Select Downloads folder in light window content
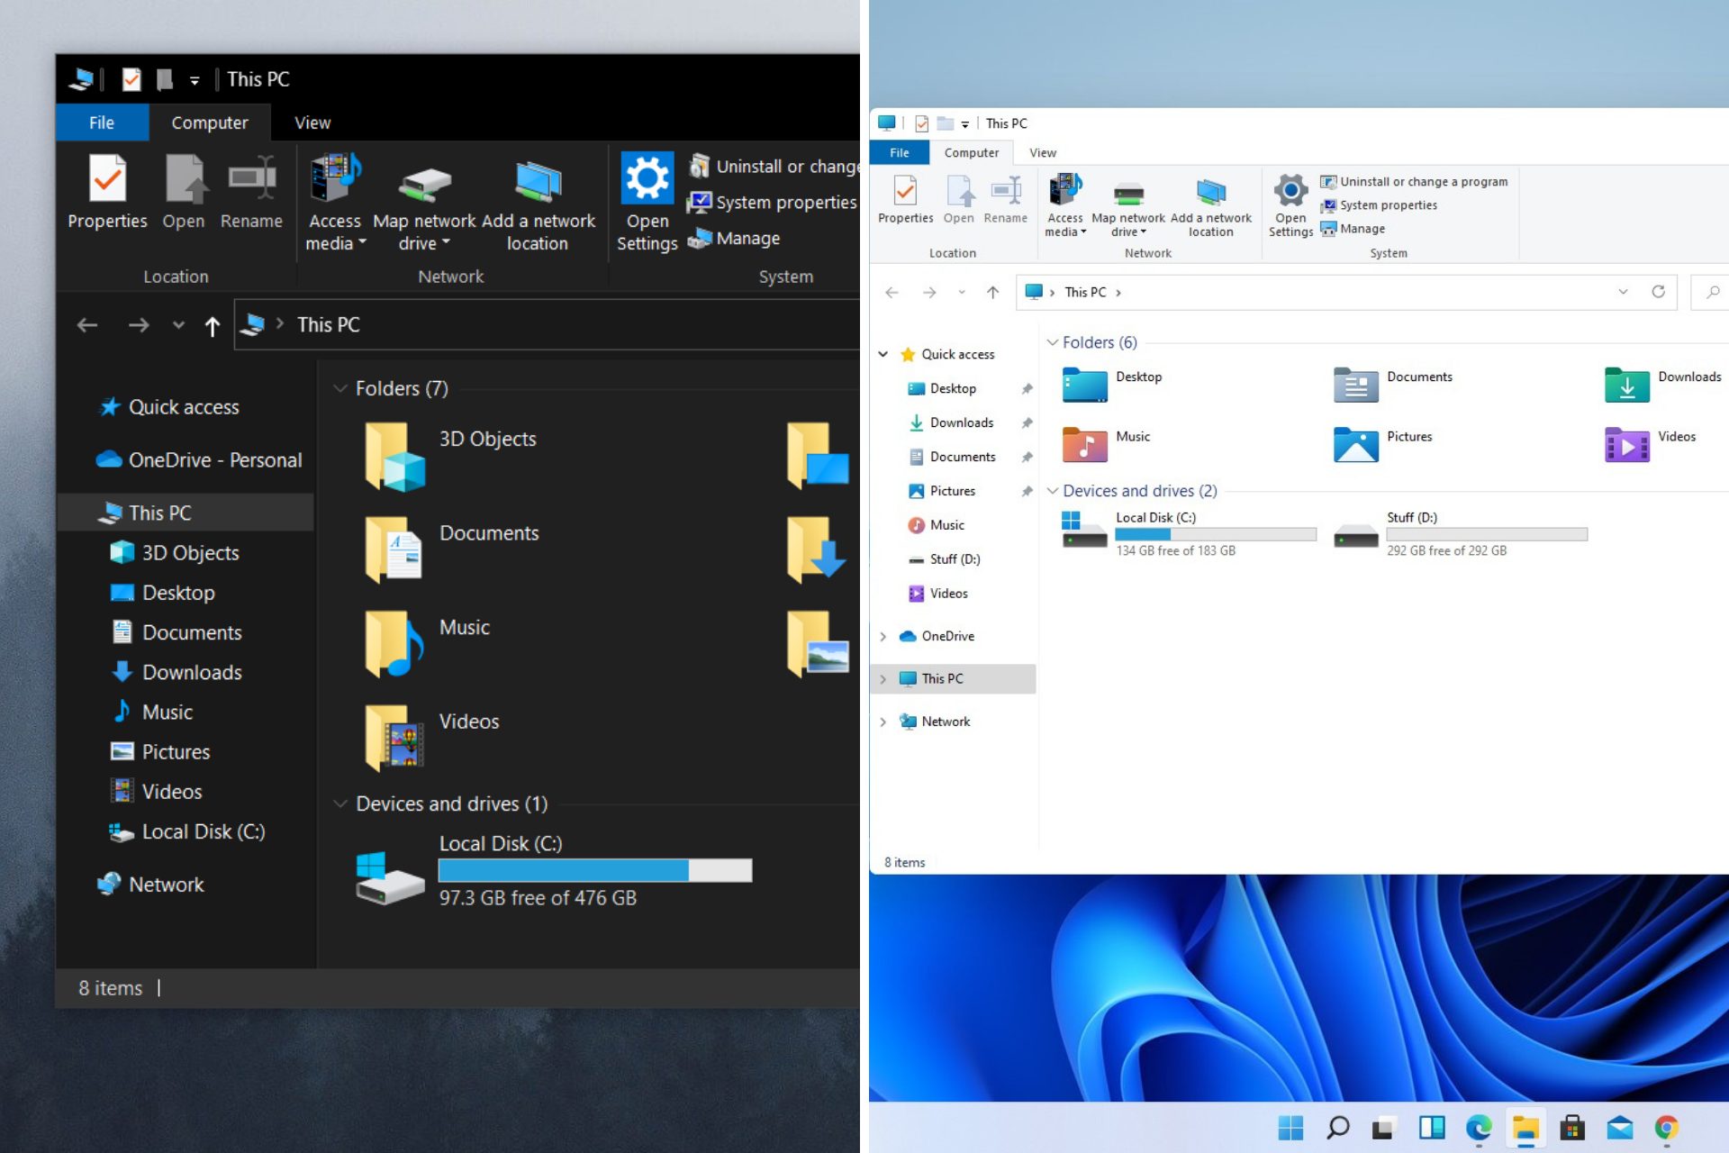Screen dimensions: 1729x1153 (1663, 386)
